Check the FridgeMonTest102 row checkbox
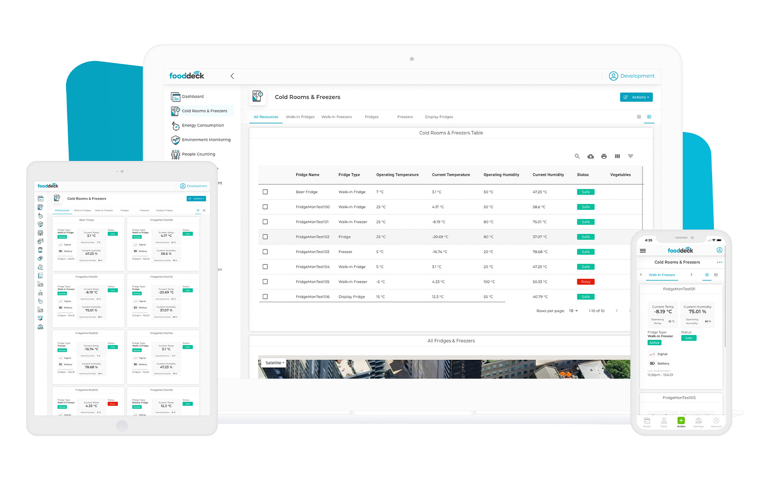 click(x=265, y=237)
